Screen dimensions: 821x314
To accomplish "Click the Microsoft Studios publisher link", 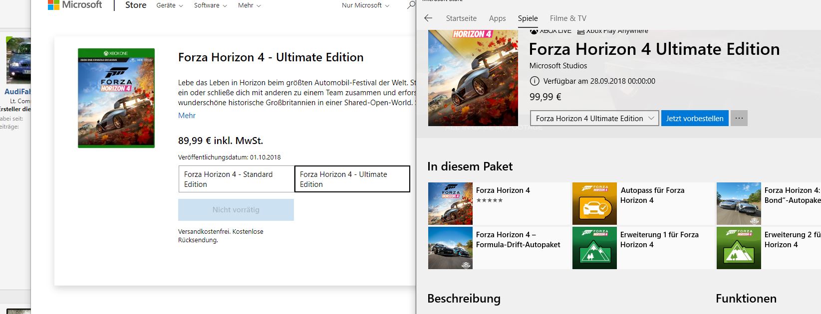I will (558, 66).
